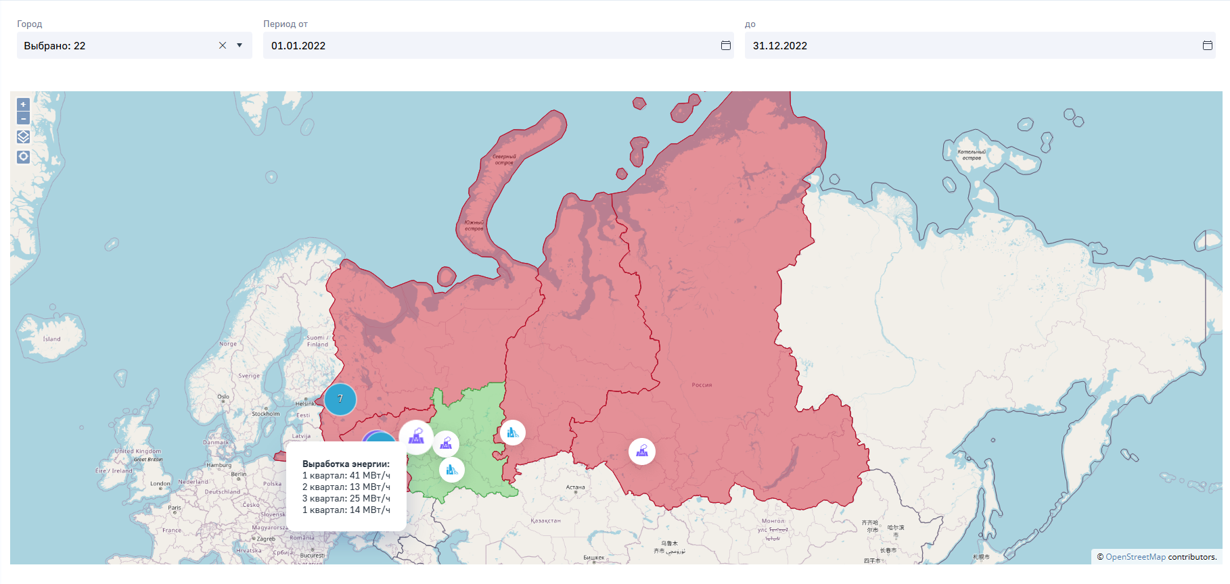The width and height of the screenshot is (1230, 584).
Task: Clear the selected cities with X
Action: [x=223, y=45]
